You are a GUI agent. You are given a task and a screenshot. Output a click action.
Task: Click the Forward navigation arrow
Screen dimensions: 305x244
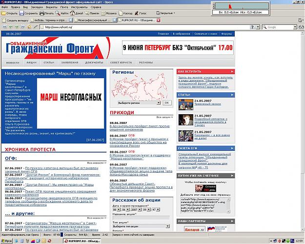coord(17,27)
